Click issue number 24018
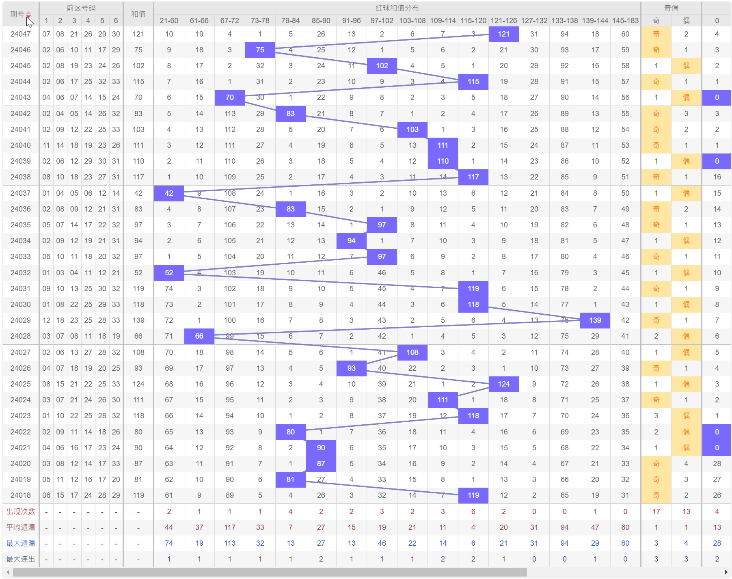Screen dimensions: 732x579 pyautogui.click(x=20, y=495)
